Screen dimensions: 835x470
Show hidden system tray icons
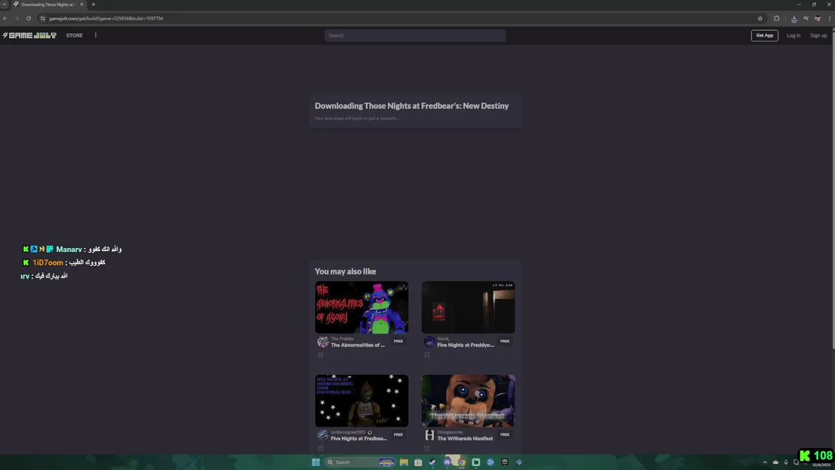[765, 462]
